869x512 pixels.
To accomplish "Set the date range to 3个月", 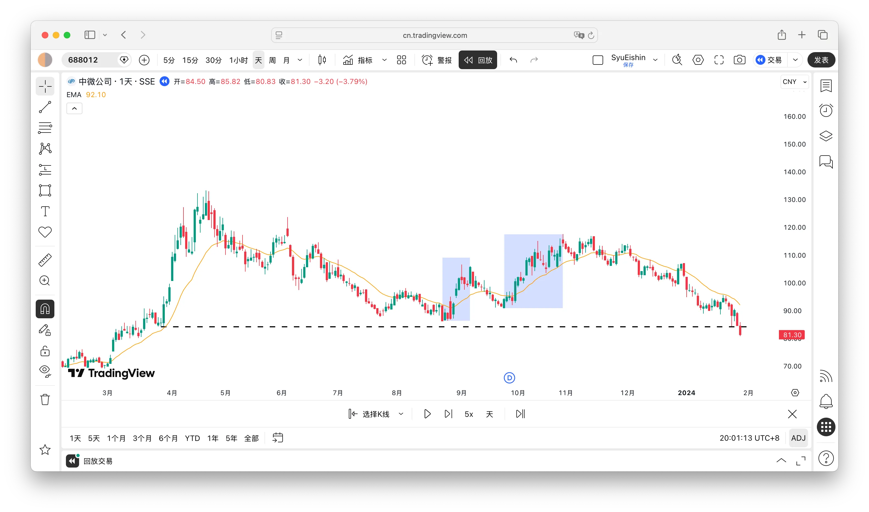I will (x=142, y=438).
